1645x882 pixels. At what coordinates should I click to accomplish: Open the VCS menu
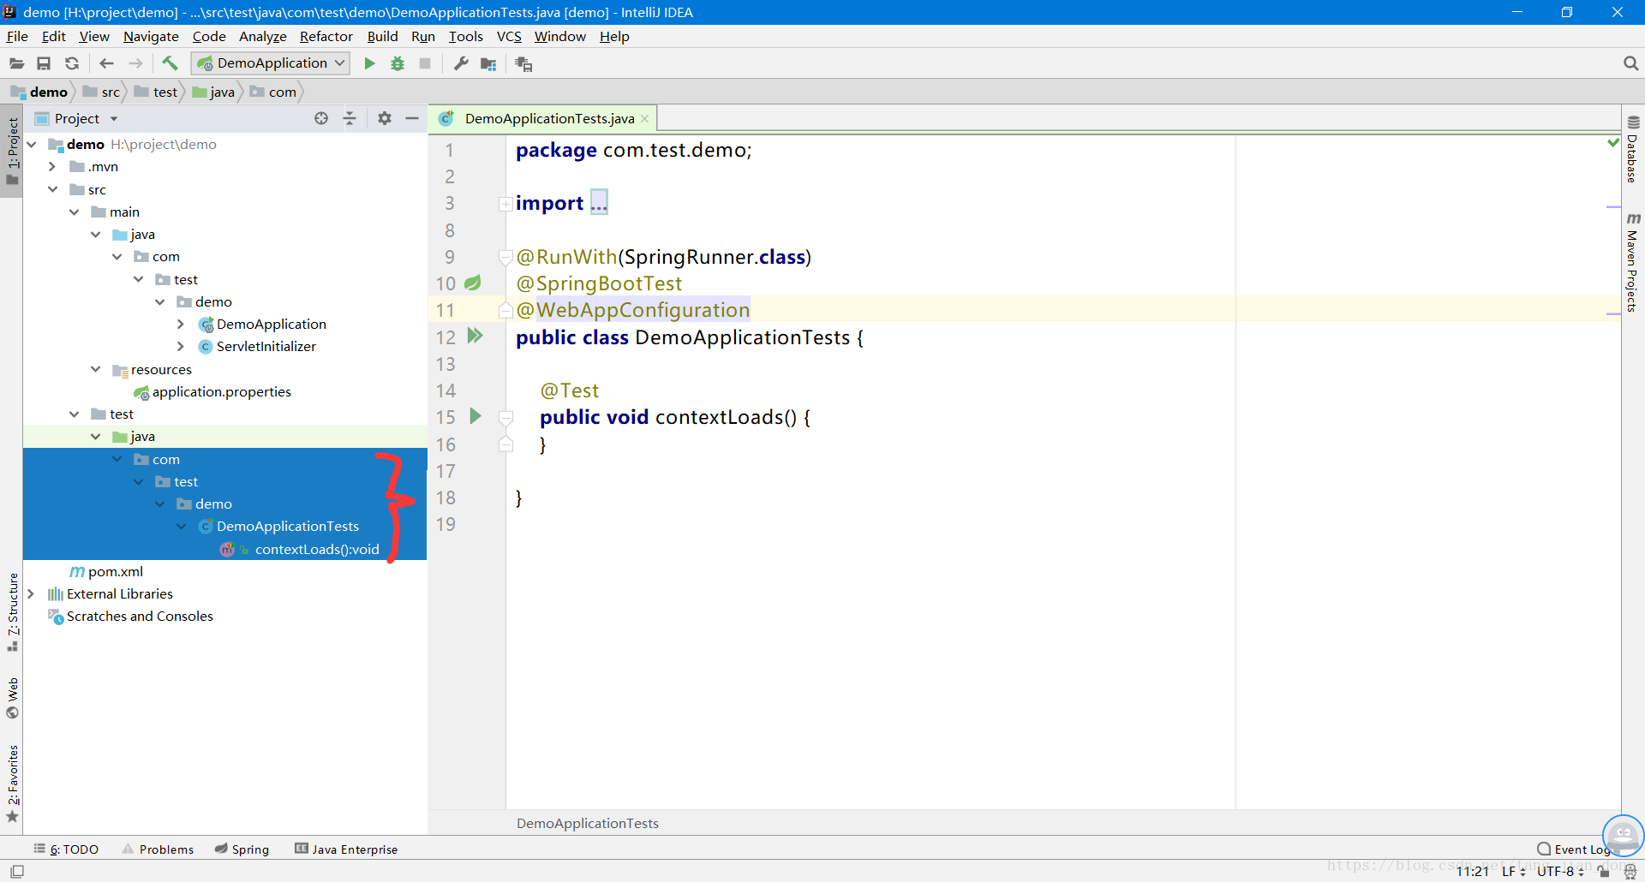tap(509, 36)
